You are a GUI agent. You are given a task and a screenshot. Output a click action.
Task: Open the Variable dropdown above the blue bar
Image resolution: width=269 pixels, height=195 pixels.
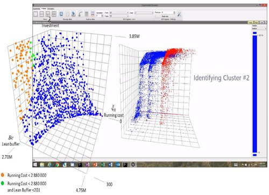pos(259,28)
